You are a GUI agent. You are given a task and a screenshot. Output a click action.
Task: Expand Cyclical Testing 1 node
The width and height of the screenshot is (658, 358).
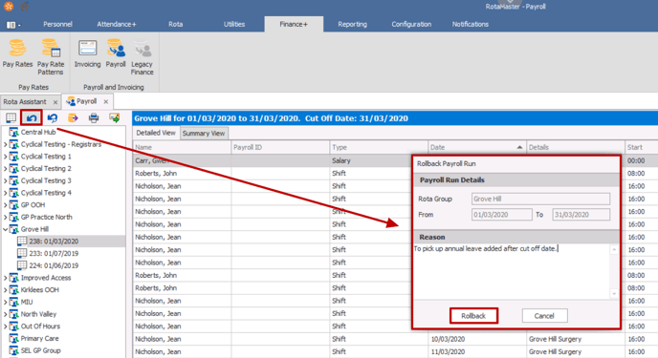5,157
